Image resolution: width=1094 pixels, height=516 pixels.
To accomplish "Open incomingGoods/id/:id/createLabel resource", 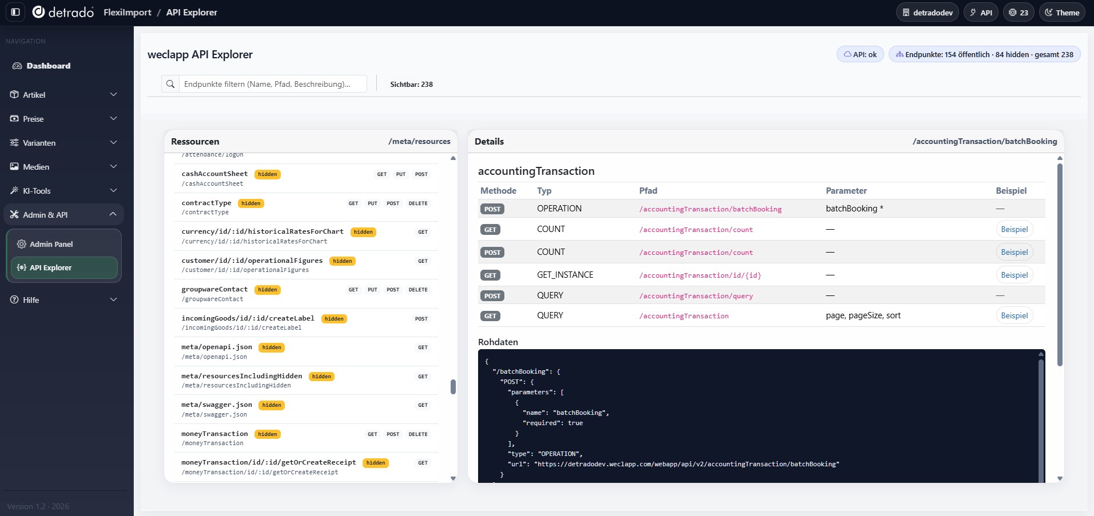I will 306,323.
